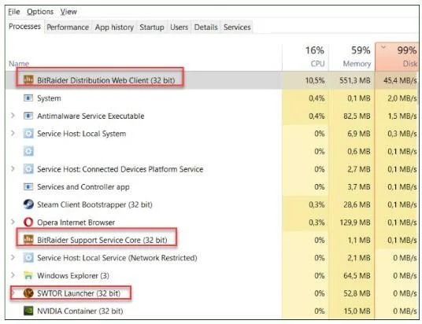Expand Service Host: Connected Devices Platform Service
The image size is (422, 324).
(x=13, y=168)
